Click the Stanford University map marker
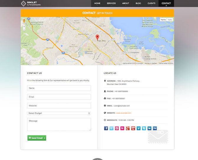Screen dimensions: 198x160 pyautogui.click(x=89, y=49)
